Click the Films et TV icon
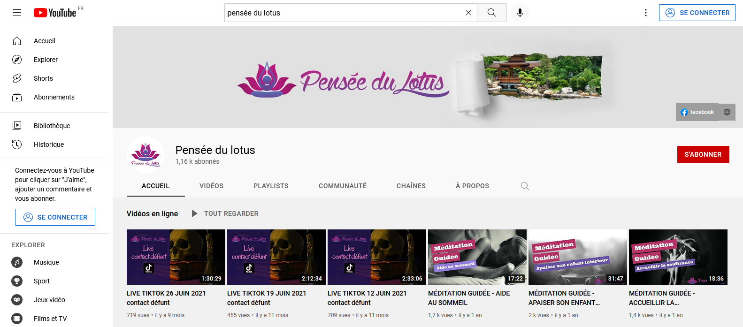Screen dimensions: 743x327 tap(17, 319)
